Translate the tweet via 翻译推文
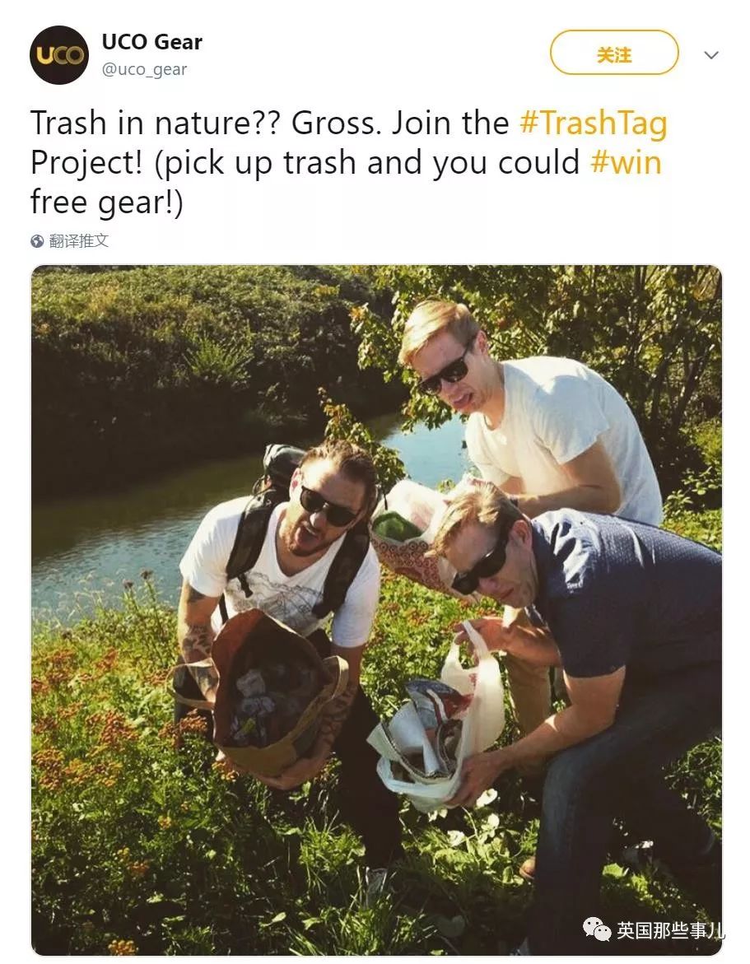750x964 pixels. 79,241
